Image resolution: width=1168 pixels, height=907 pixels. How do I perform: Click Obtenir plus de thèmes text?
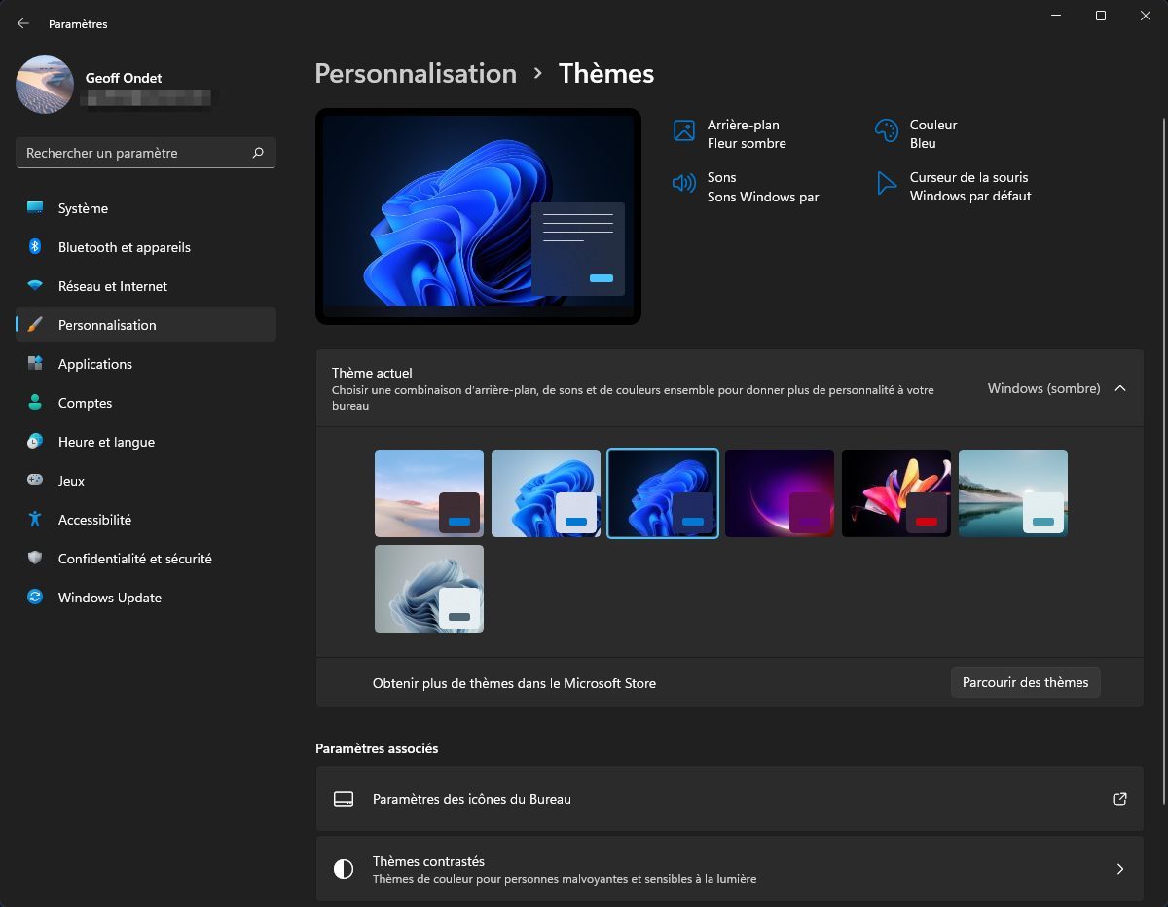pos(514,683)
